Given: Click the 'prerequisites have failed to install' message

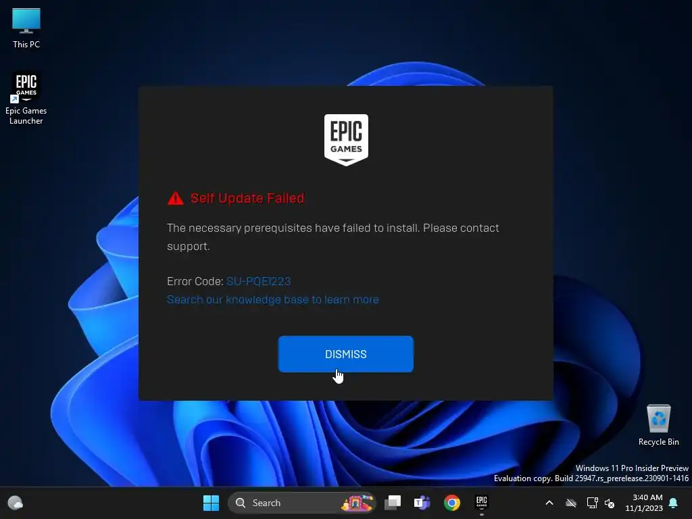Looking at the screenshot, I should click(x=332, y=237).
